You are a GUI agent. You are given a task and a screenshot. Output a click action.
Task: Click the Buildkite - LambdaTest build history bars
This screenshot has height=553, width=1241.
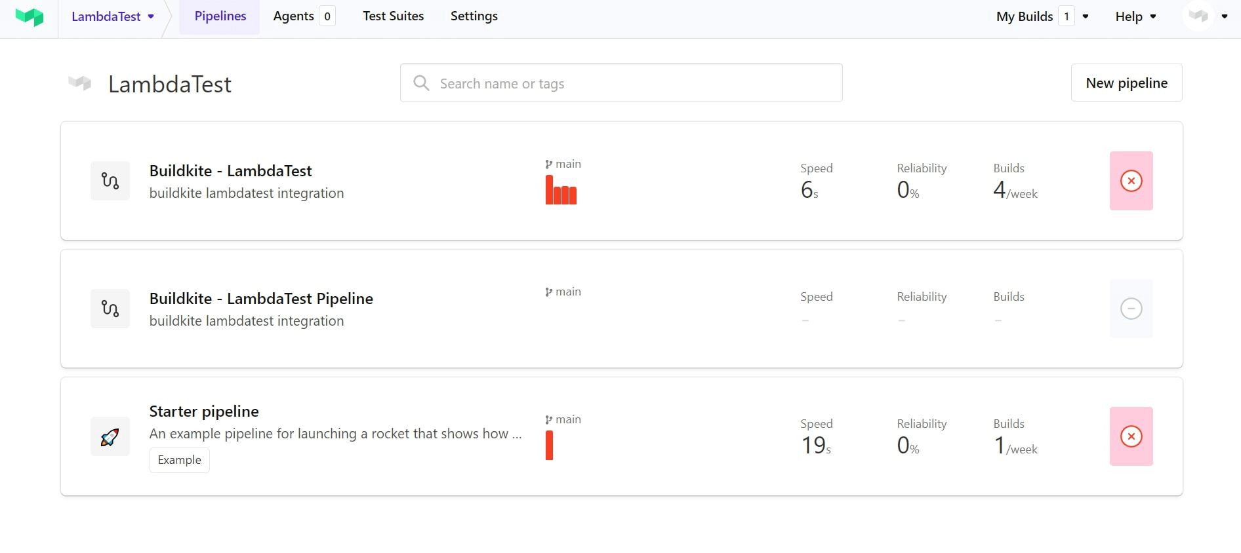(561, 191)
